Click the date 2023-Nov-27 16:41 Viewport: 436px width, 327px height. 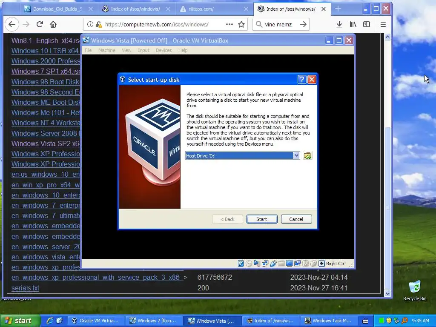click(319, 288)
